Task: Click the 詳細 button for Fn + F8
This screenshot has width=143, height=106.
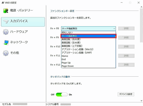Action: 126,29
